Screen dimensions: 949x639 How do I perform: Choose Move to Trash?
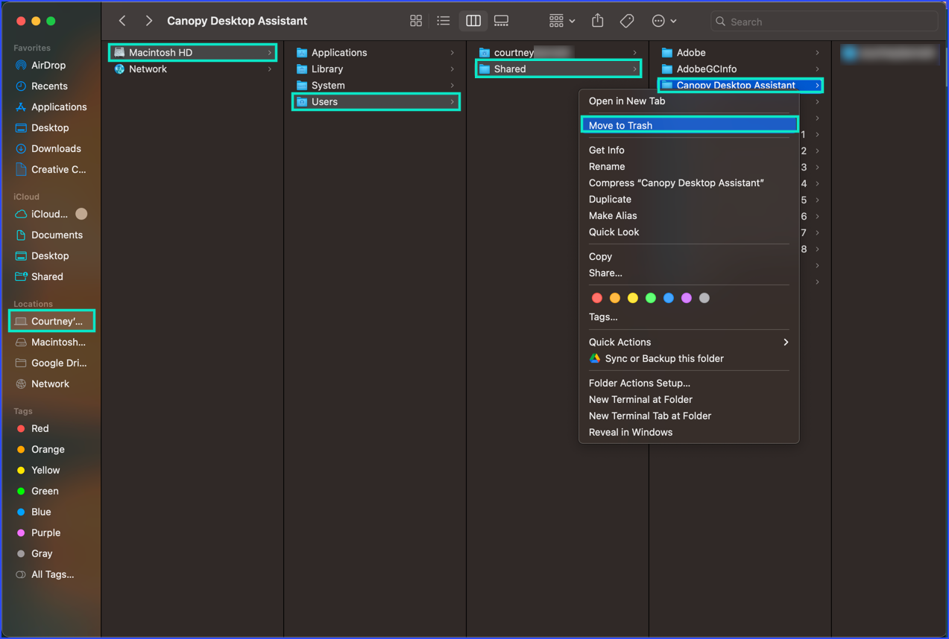tap(689, 126)
